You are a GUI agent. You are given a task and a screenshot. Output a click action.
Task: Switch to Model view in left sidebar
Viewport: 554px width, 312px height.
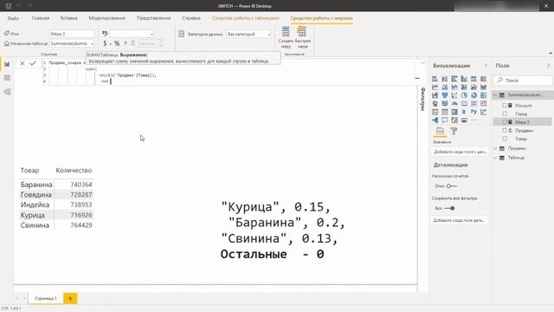[x=7, y=92]
